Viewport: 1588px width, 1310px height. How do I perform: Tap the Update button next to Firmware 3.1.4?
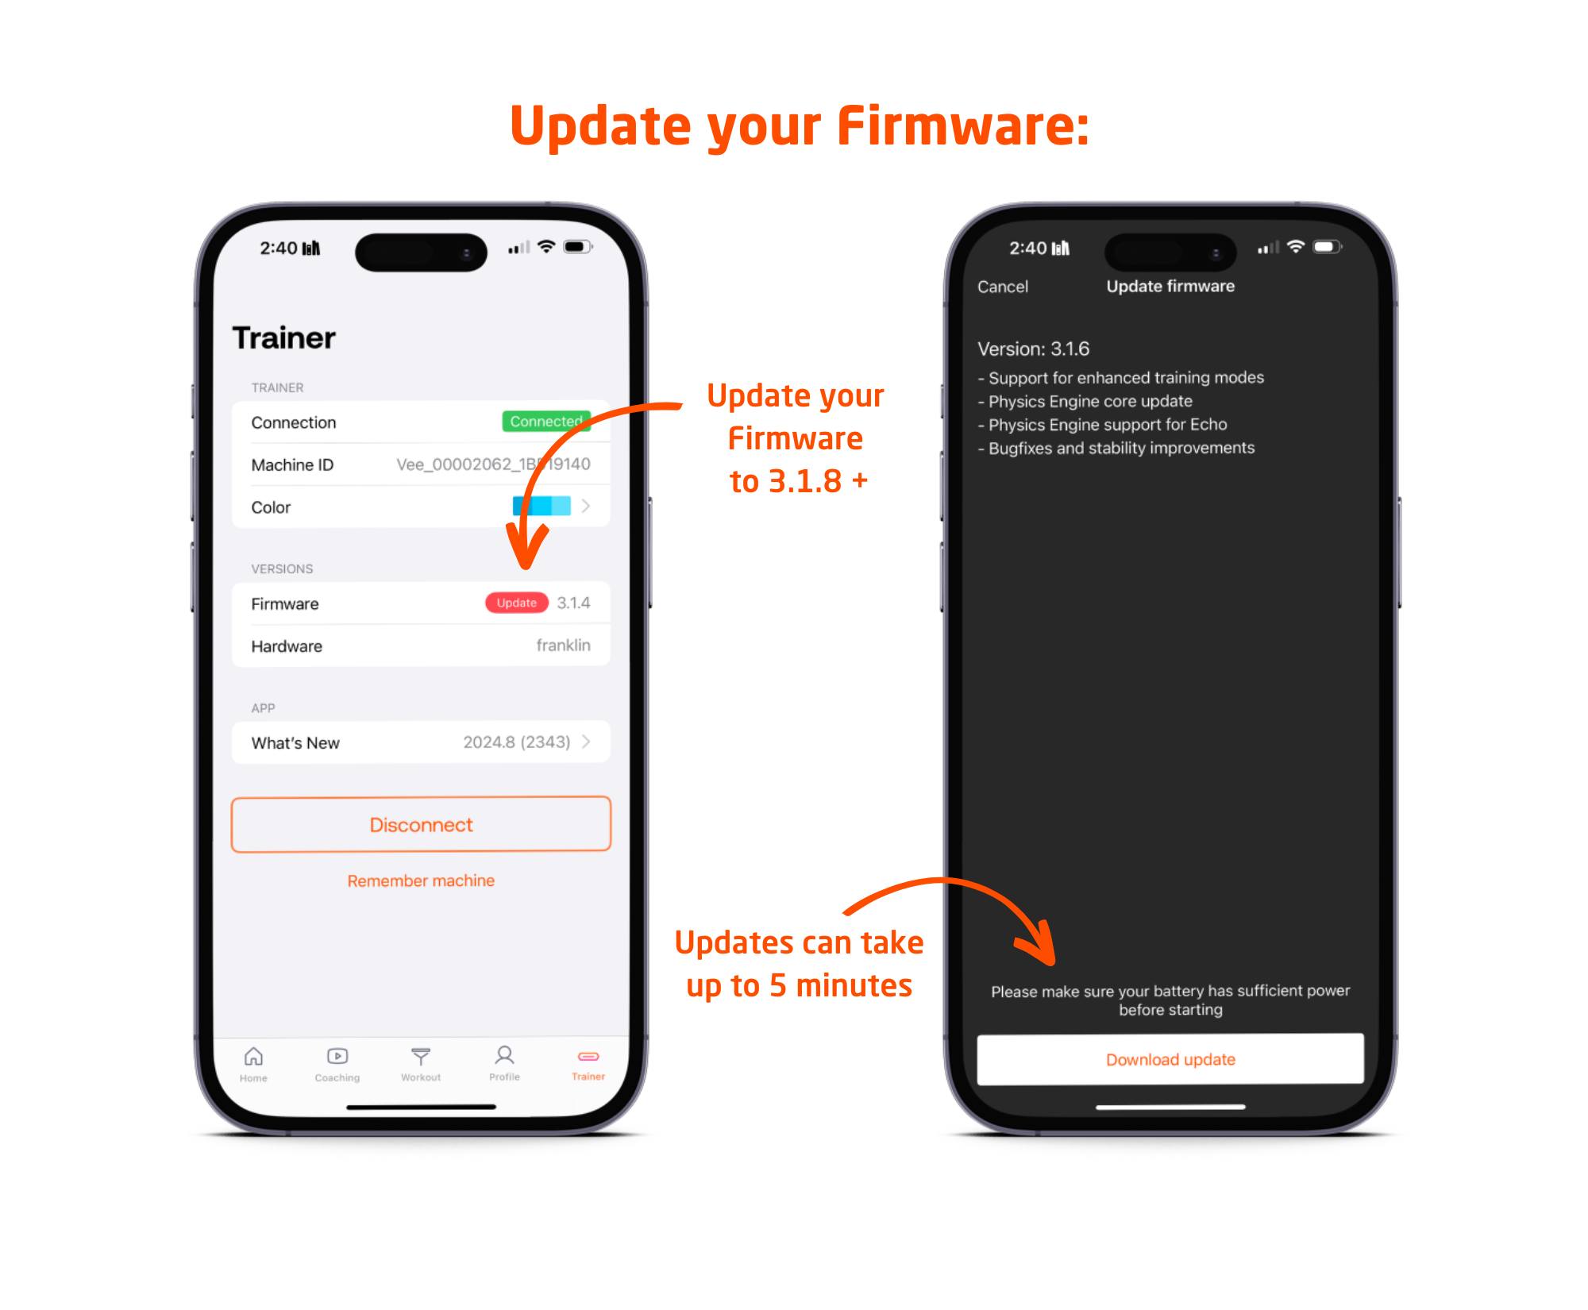515,604
